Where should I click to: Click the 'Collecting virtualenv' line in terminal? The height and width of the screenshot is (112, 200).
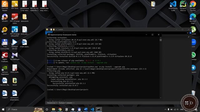click(x=57, y=38)
